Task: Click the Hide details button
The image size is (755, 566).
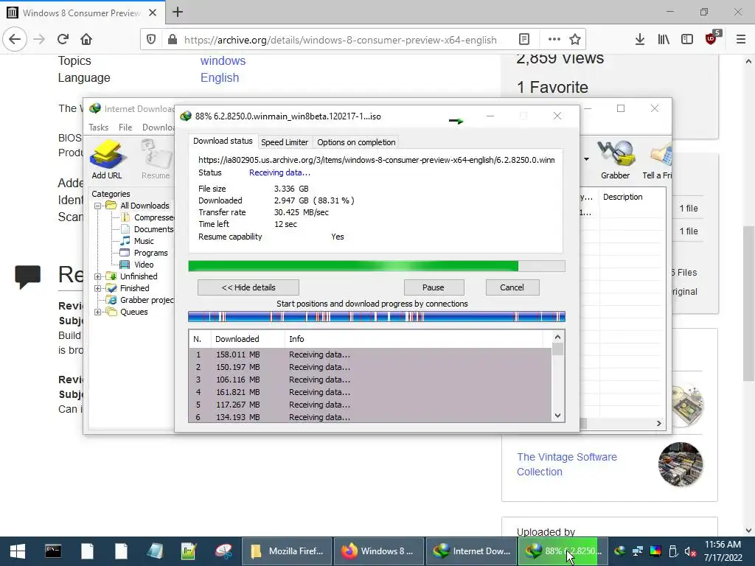Action: pos(248,287)
